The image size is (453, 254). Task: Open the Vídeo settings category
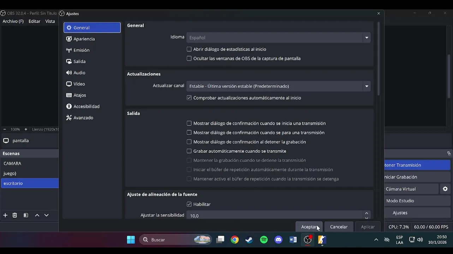point(92,84)
